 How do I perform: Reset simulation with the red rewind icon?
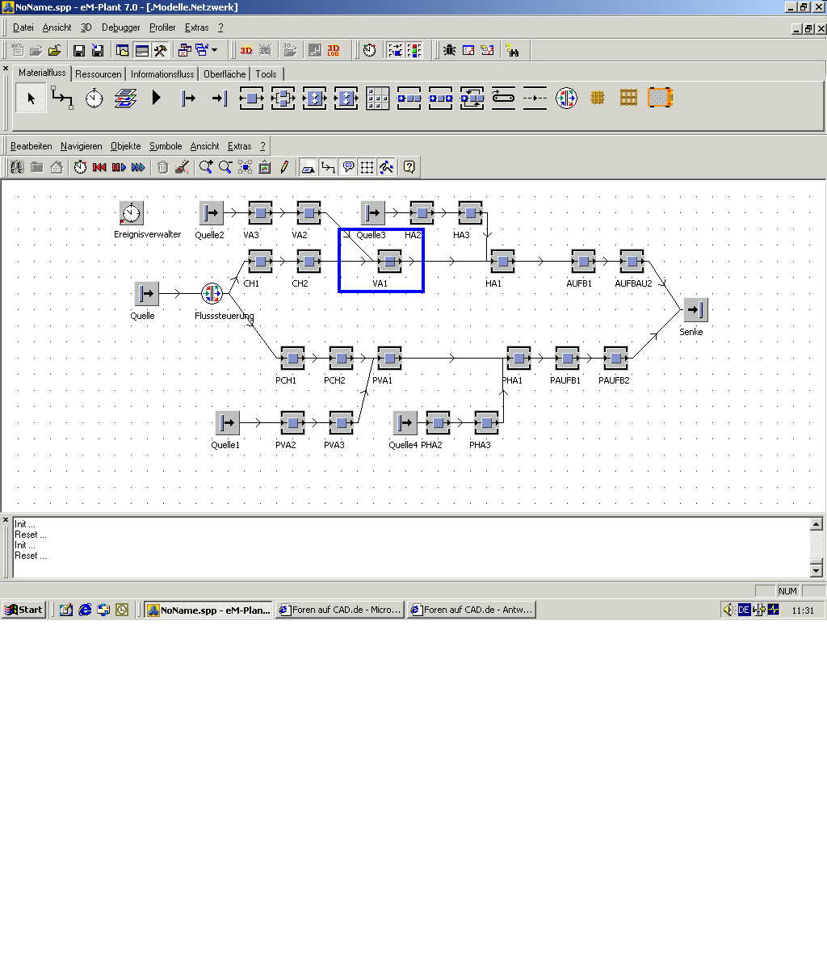tap(99, 167)
